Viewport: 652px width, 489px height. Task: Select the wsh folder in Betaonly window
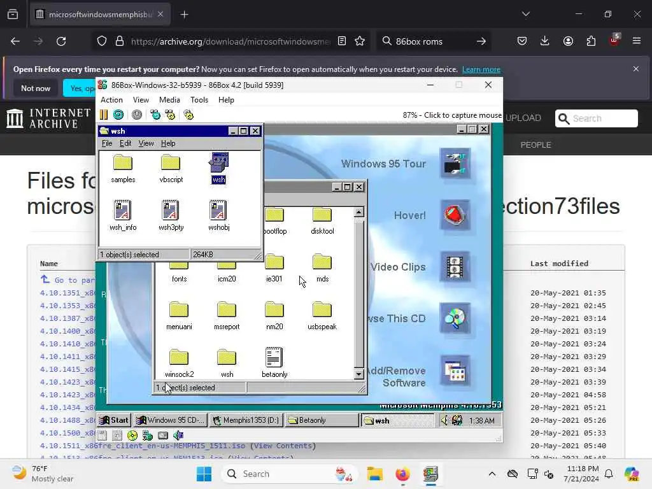[227, 364]
